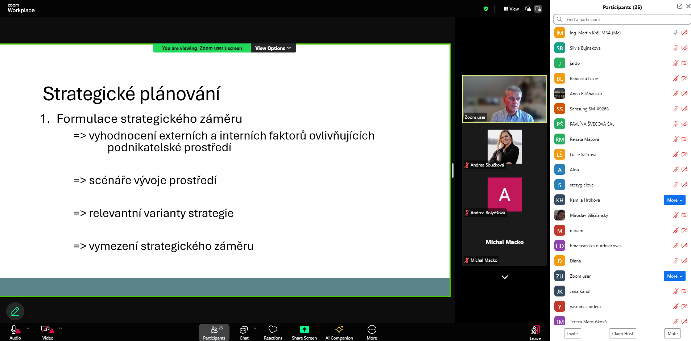The height and width of the screenshot is (341, 691).
Task: Open the More options menu in toolbar
Action: tap(372, 330)
